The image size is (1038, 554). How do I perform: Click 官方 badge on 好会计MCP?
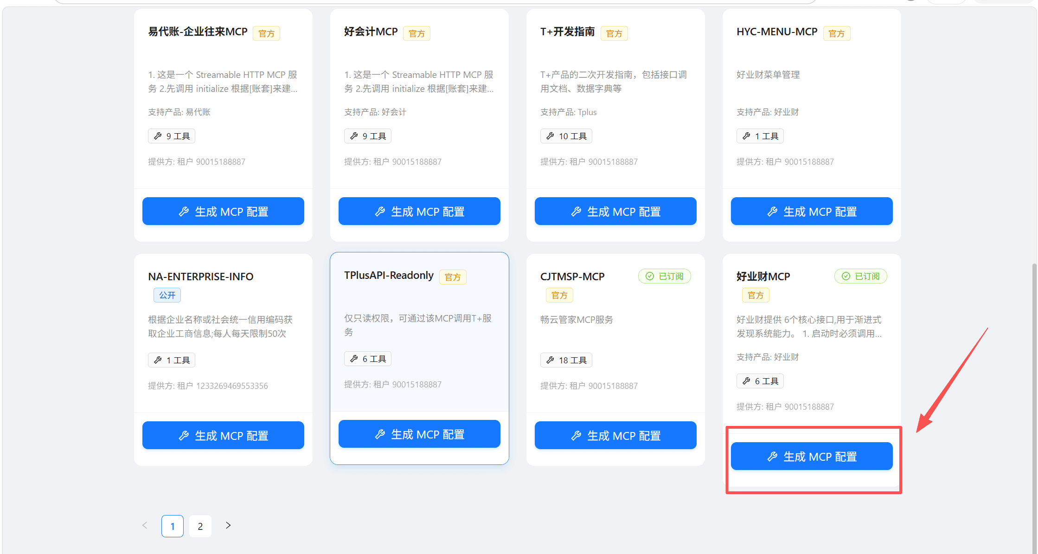coord(416,33)
